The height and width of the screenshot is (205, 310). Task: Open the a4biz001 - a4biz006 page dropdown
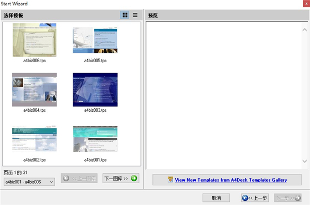click(29, 182)
